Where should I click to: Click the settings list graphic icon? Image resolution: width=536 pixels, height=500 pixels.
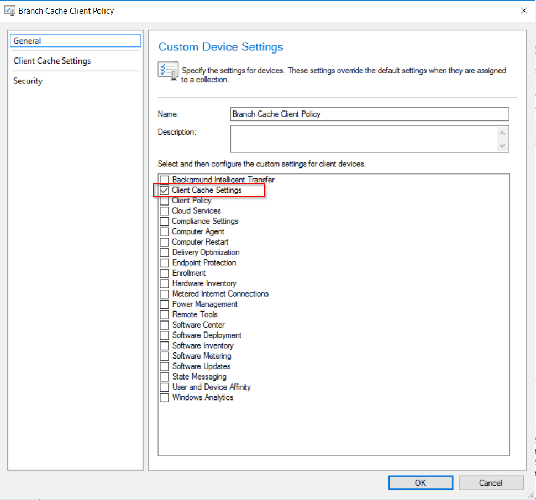point(168,71)
